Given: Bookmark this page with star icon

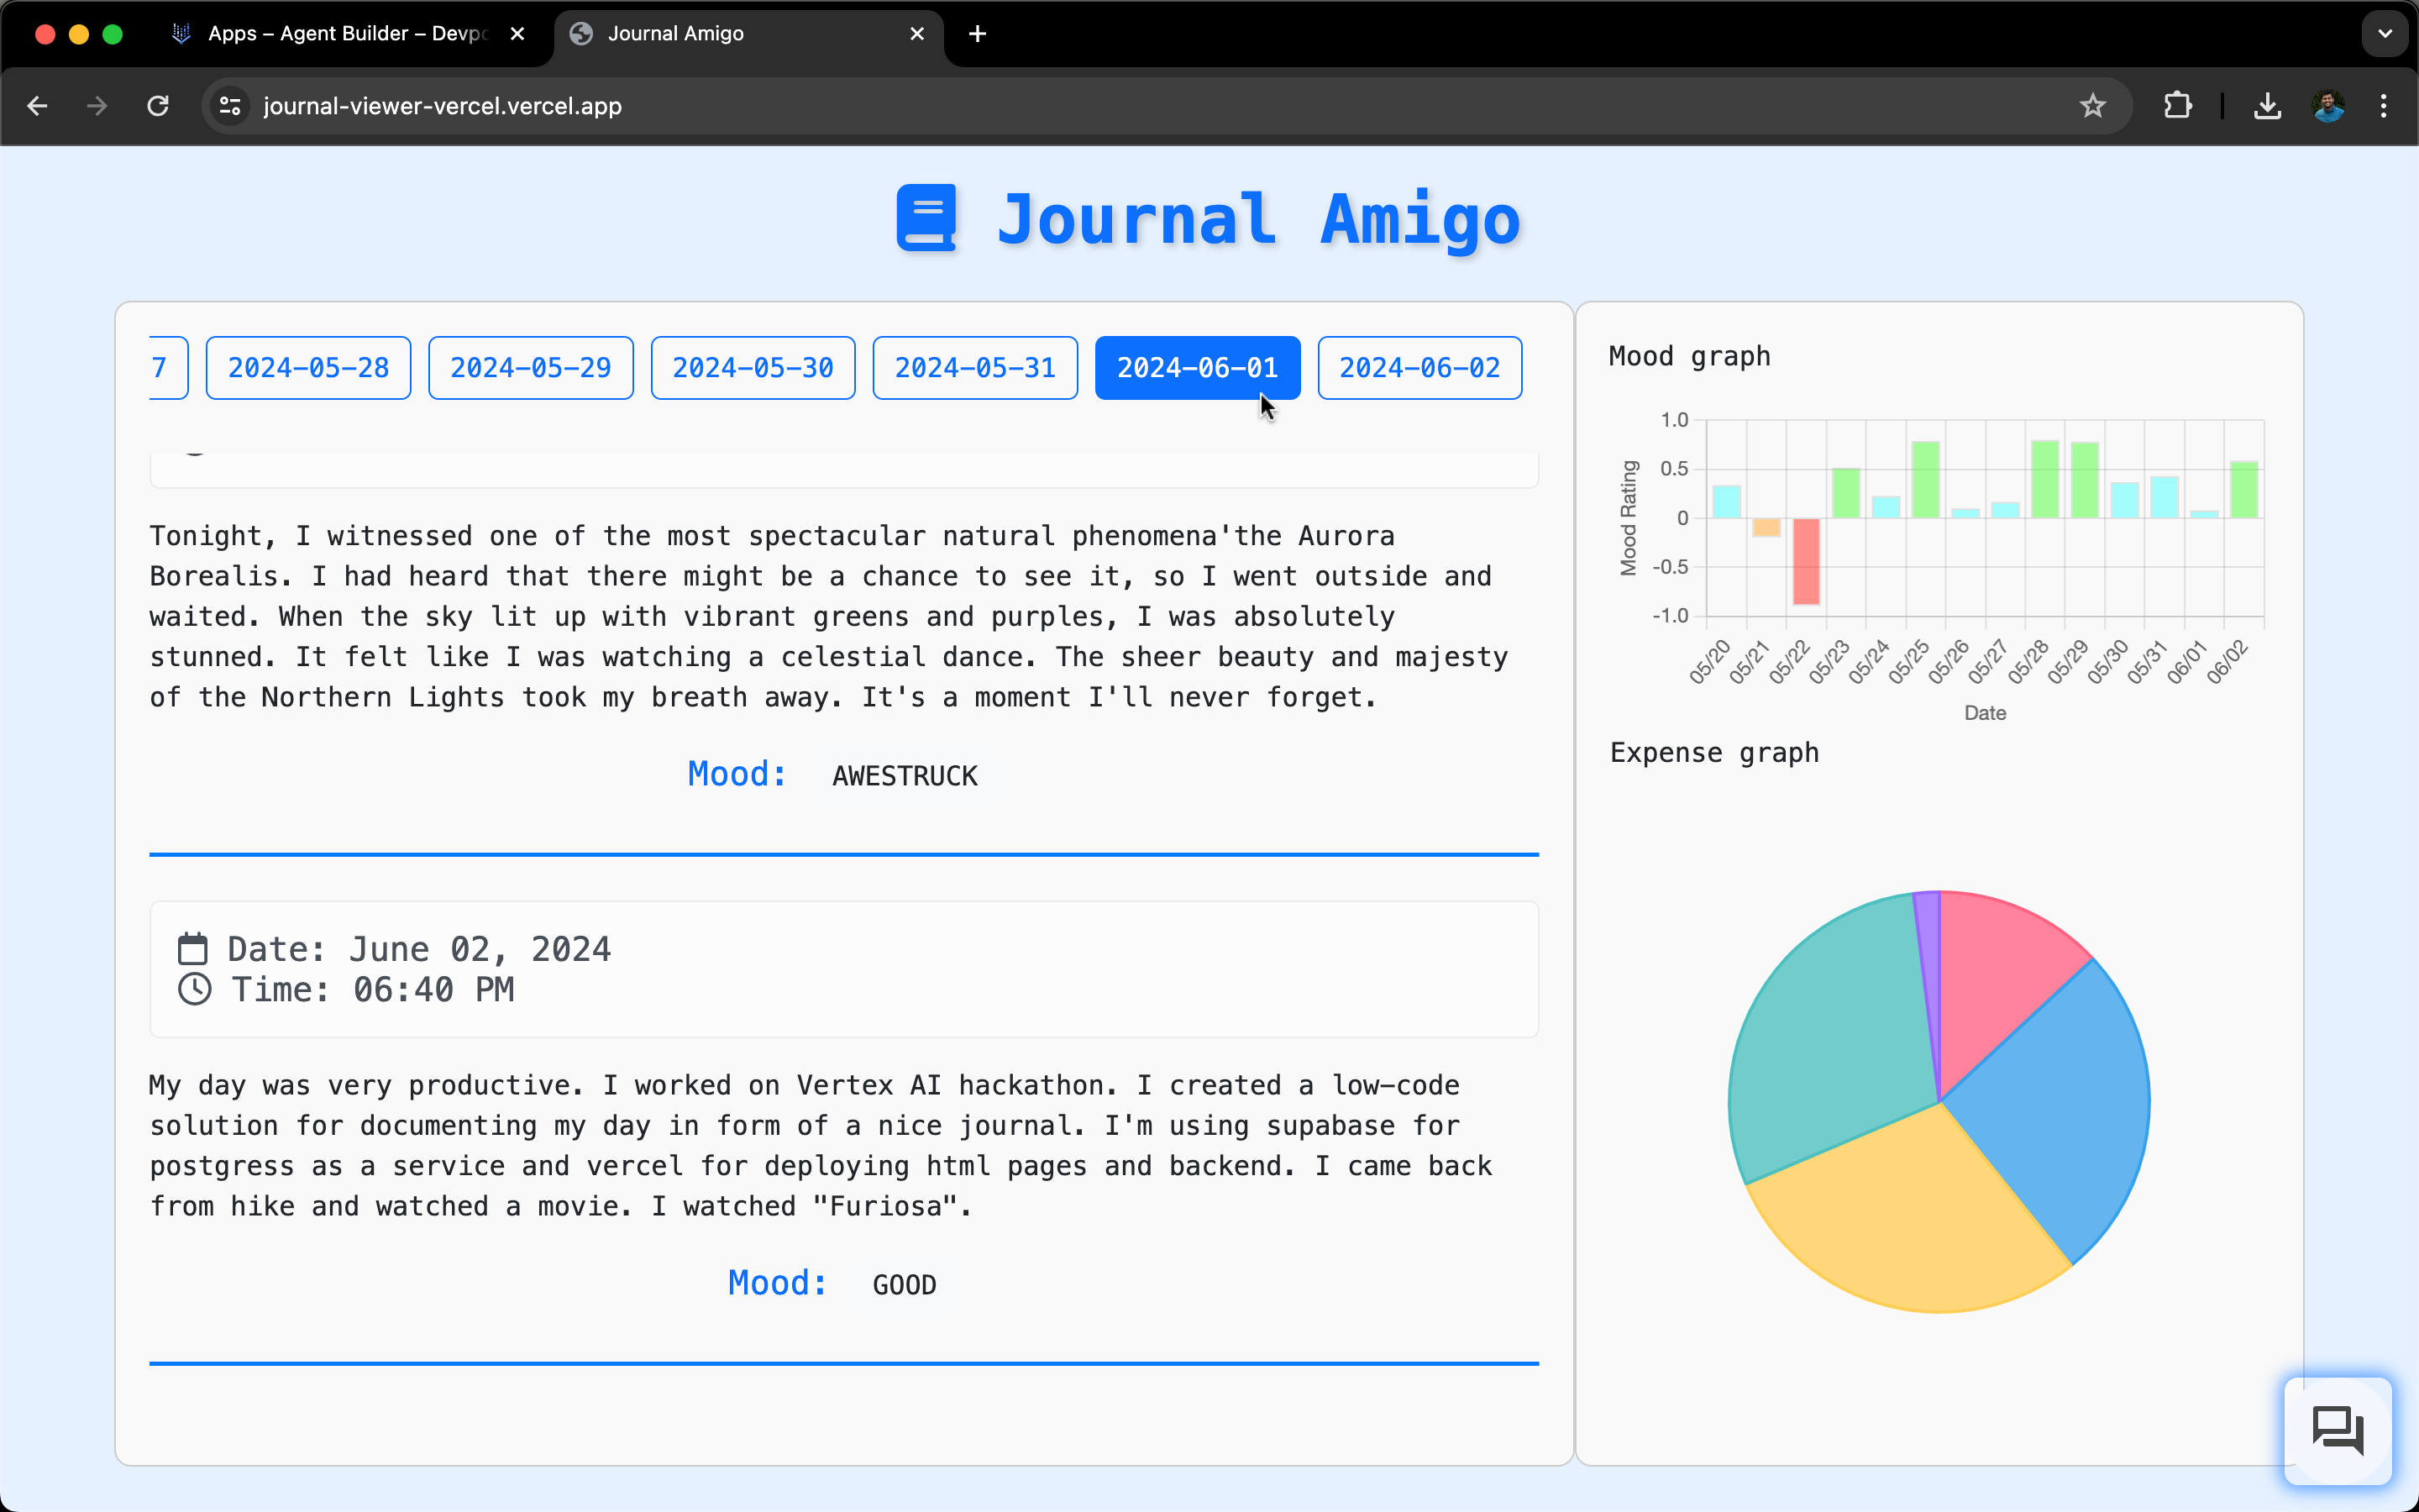Looking at the screenshot, I should [2092, 106].
